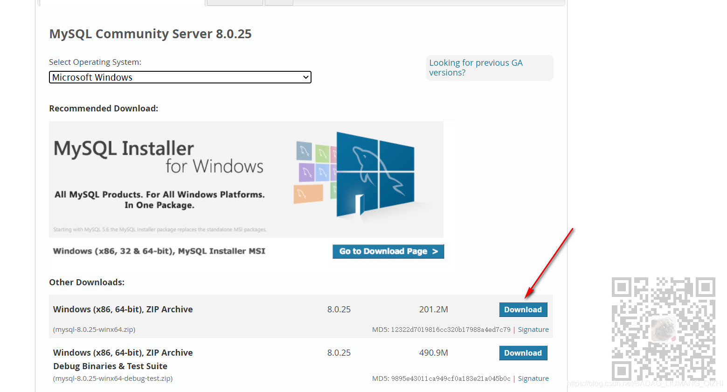The height and width of the screenshot is (392, 727).
Task: Open the Select Operating System dropdown
Action: 180,77
